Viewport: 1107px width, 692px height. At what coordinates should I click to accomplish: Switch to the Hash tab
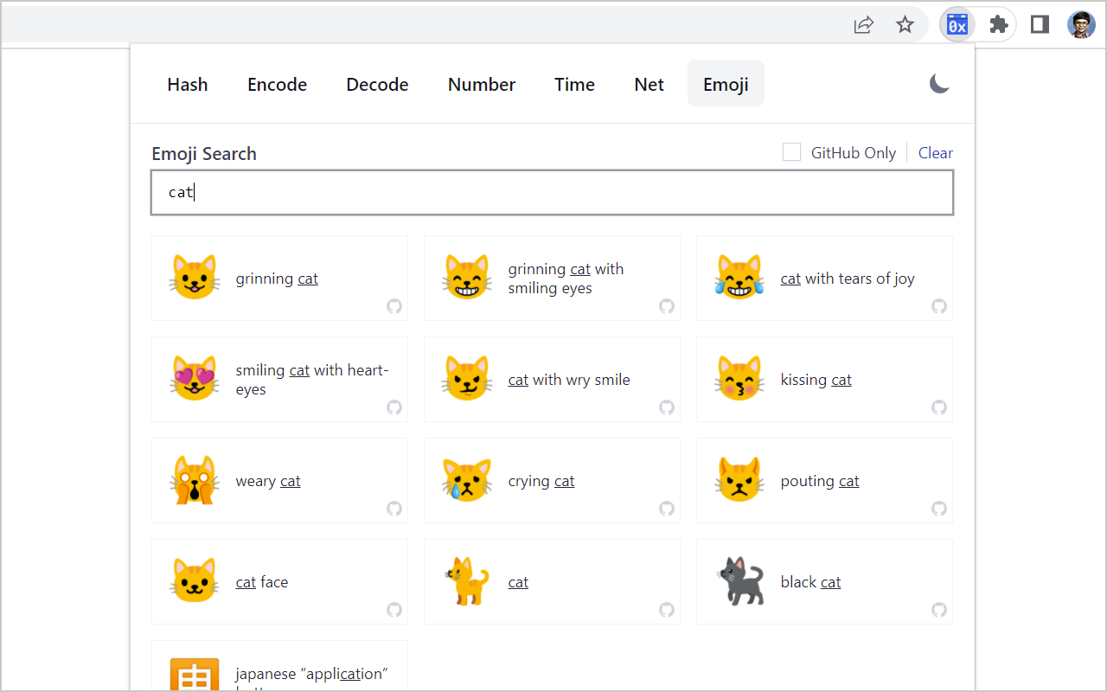188,84
